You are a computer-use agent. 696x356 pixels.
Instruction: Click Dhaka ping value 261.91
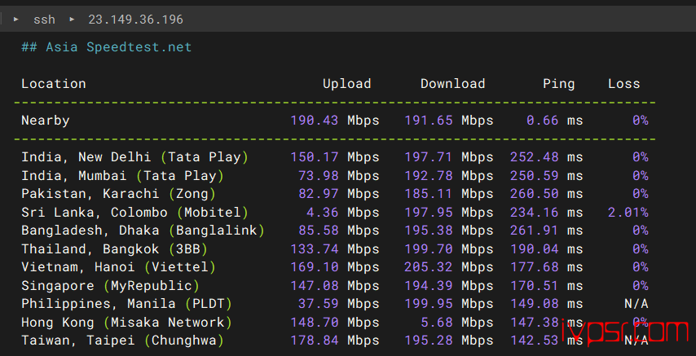tap(534, 231)
